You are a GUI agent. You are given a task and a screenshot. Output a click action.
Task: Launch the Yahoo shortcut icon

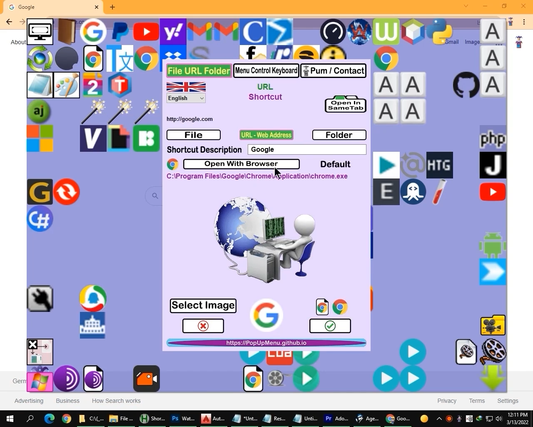(173, 32)
